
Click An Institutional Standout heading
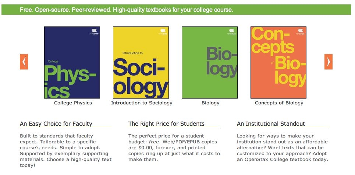click(x=271, y=124)
